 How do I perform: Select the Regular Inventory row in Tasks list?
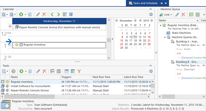pyautogui.click(x=76, y=82)
